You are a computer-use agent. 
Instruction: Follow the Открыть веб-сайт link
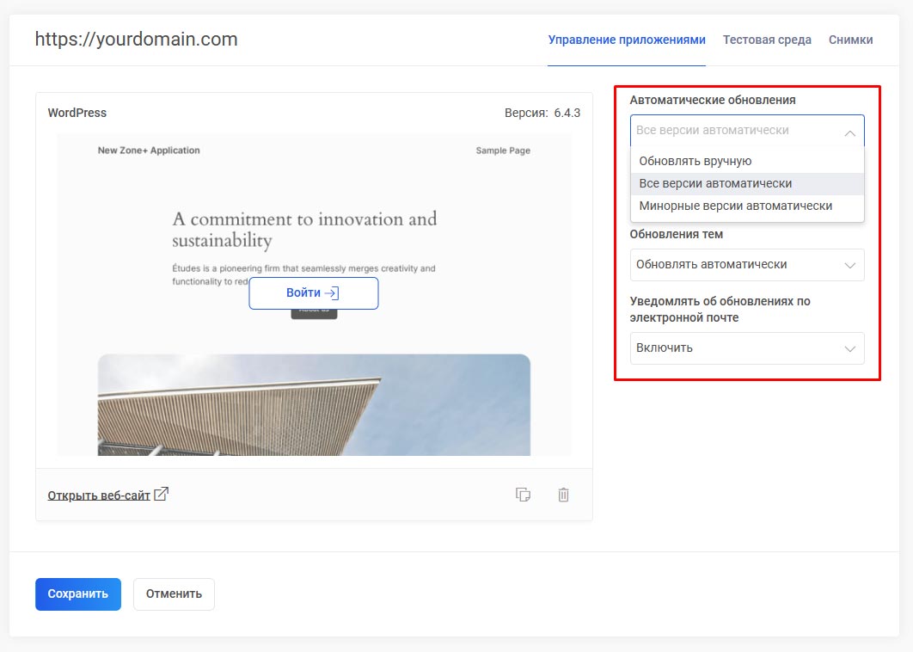coord(99,495)
